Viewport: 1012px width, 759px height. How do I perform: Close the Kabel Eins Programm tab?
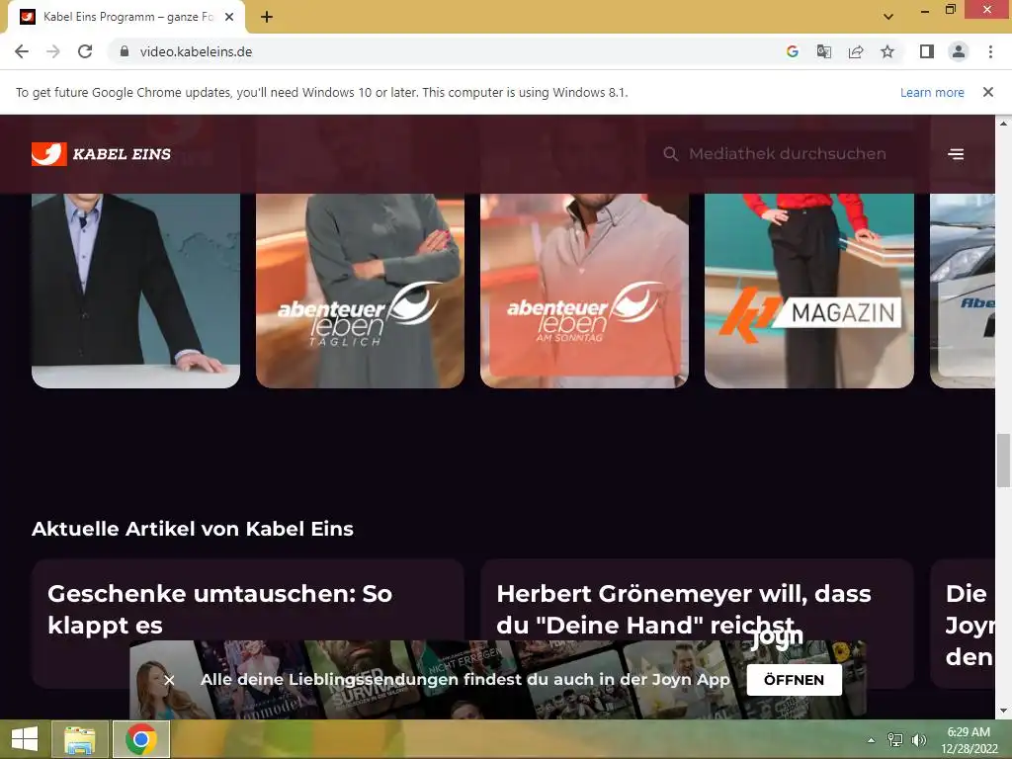[229, 17]
